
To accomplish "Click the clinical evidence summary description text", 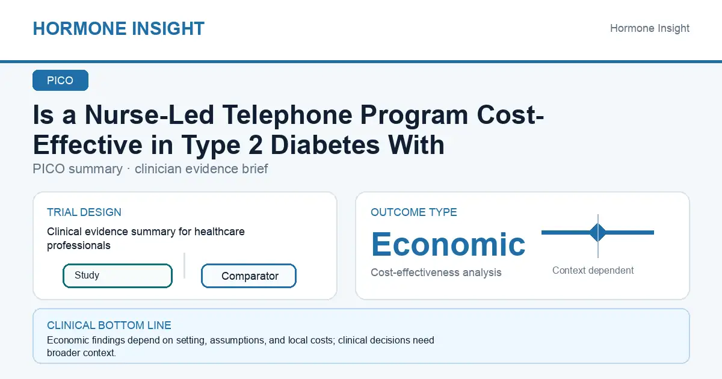I will pos(146,238).
